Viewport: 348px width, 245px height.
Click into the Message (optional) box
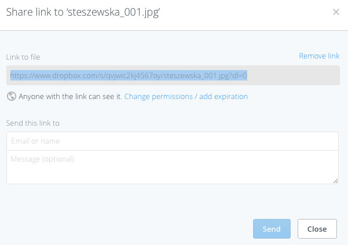click(173, 167)
